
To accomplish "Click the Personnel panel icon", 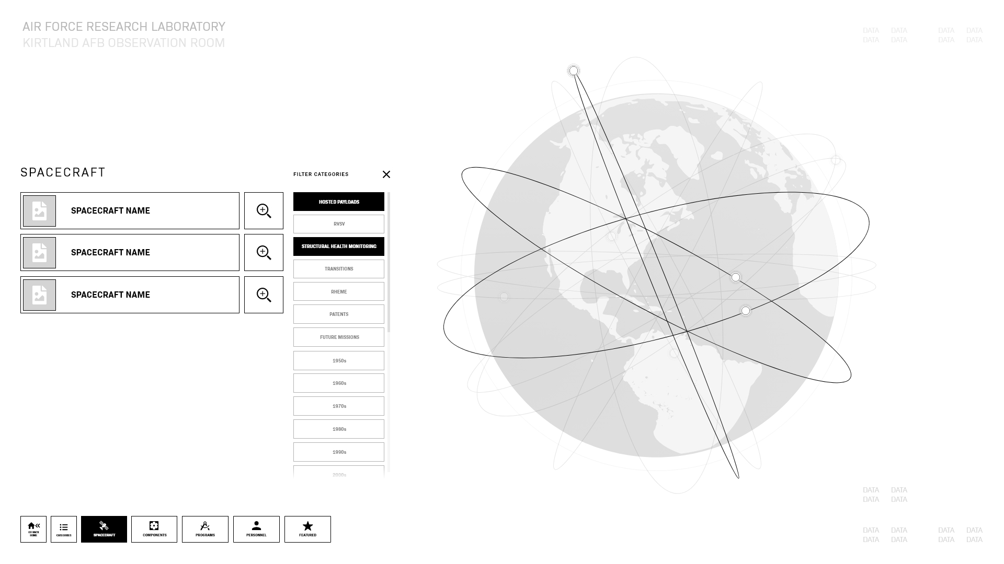I will (x=256, y=529).
